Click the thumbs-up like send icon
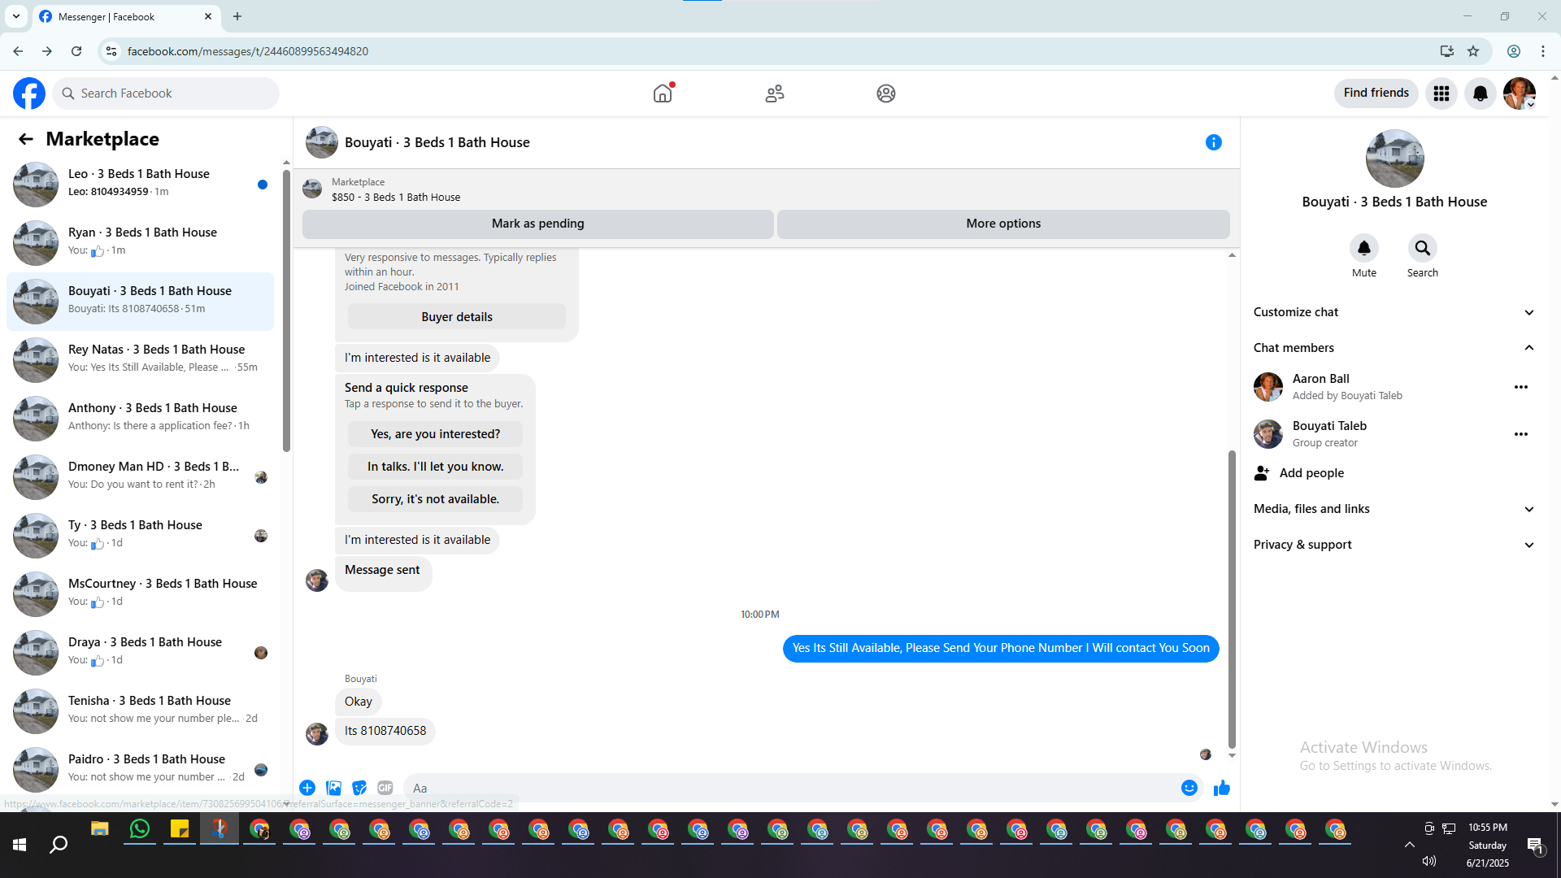Image resolution: width=1561 pixels, height=878 pixels. tap(1221, 788)
